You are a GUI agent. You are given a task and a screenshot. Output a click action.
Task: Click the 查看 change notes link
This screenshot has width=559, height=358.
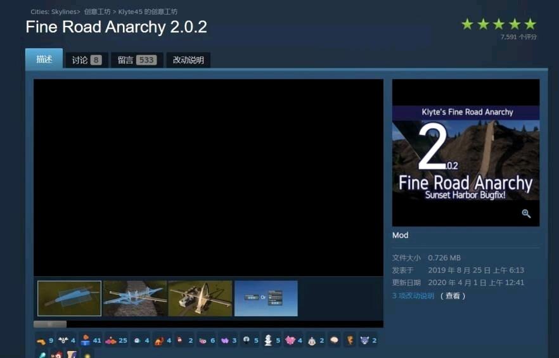pyautogui.click(x=453, y=296)
